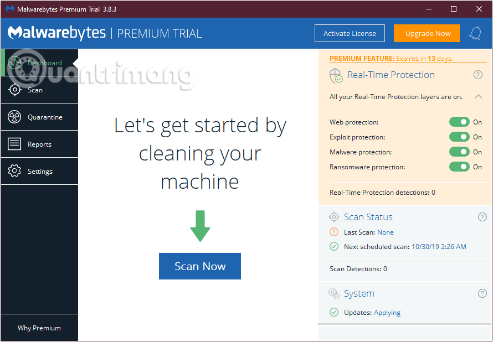Click the 'Ransomware protection:' label
The width and height of the screenshot is (493, 342).
coord(367,167)
